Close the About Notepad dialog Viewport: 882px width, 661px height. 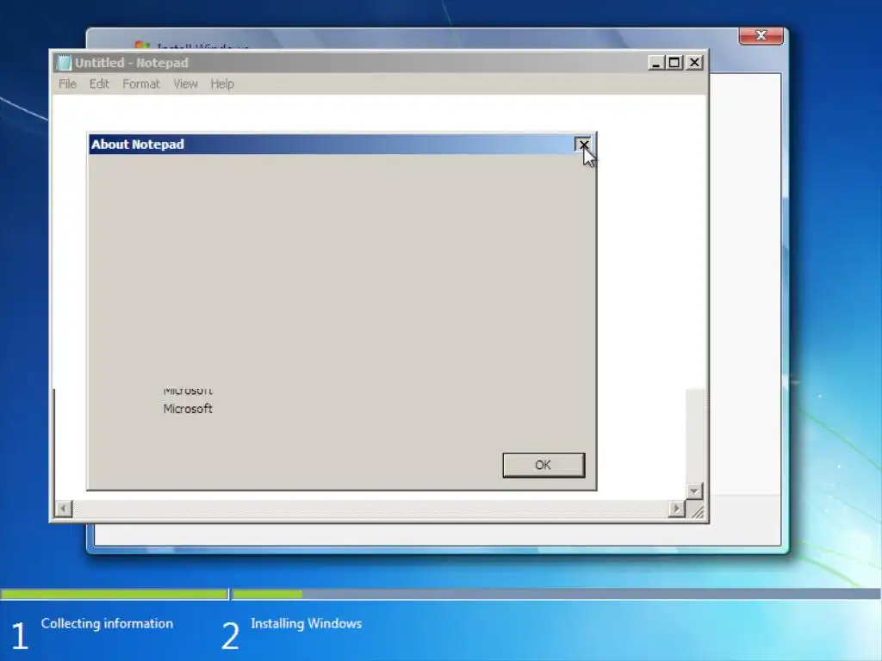(583, 145)
